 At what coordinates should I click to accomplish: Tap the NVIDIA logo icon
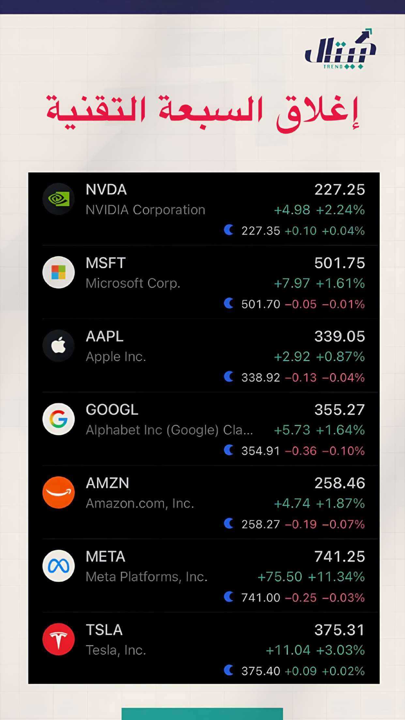tap(59, 199)
